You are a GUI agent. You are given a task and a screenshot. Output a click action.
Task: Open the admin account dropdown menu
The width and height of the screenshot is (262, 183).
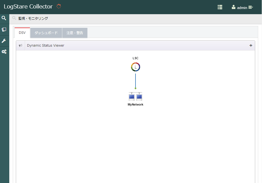click(251, 7)
